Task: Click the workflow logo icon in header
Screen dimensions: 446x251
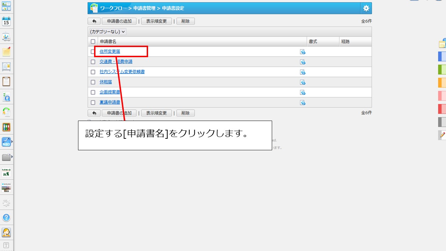Action: pyautogui.click(x=94, y=8)
